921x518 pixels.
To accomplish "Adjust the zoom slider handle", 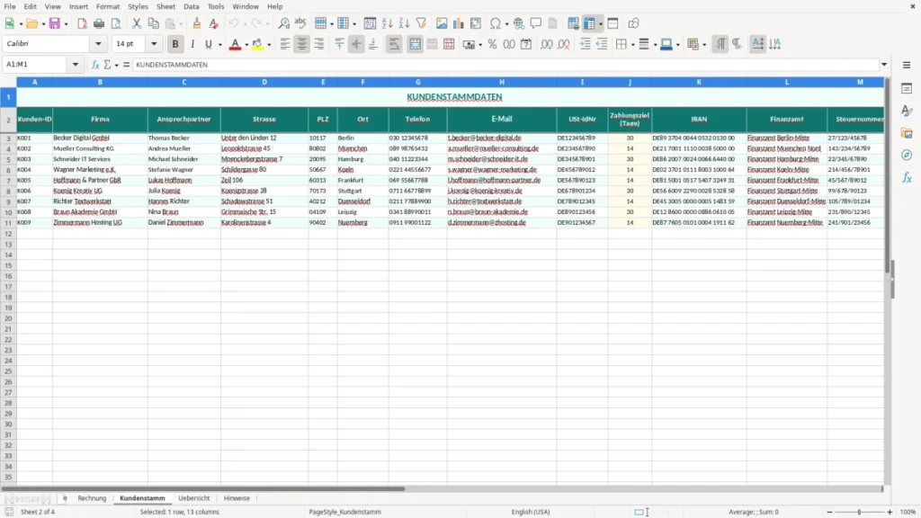I will [x=859, y=512].
